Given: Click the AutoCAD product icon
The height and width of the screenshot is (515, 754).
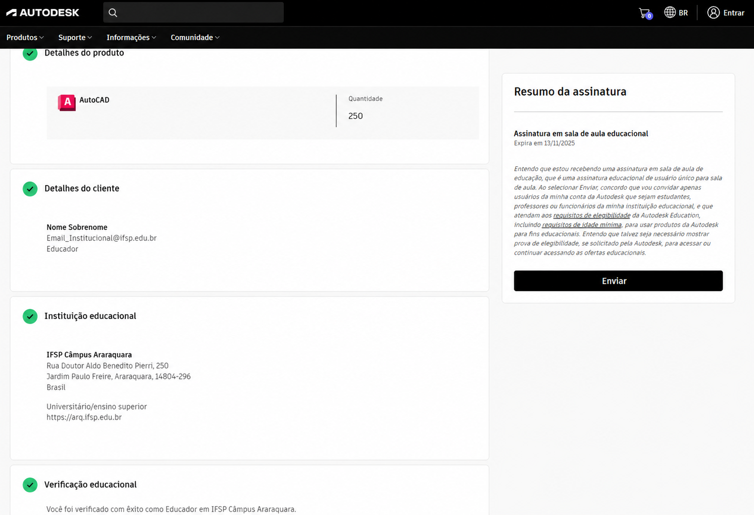Looking at the screenshot, I should coord(67,102).
